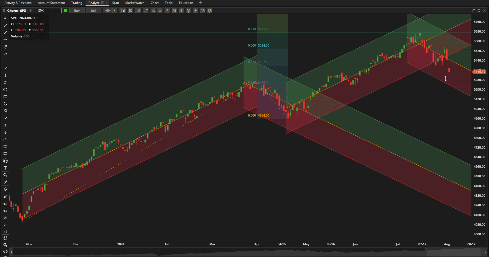Select the vertical line drawing tool
489x257 pixels.
[x=5, y=75]
